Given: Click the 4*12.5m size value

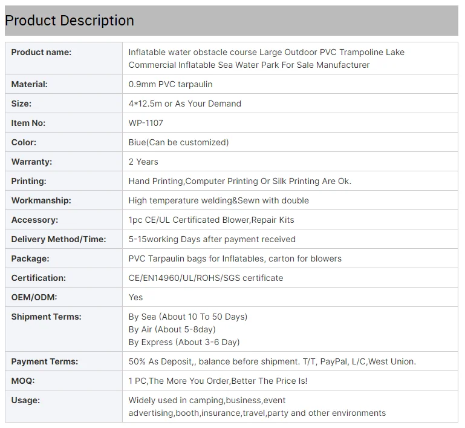Looking at the screenshot, I should [x=184, y=104].
